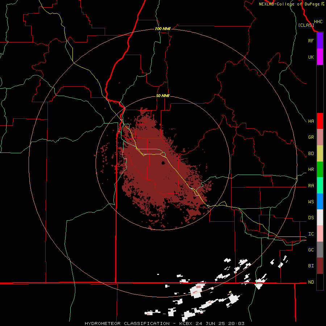Select the light pink IC legend swatch
This screenshot has height=326, width=326.
tap(320, 234)
